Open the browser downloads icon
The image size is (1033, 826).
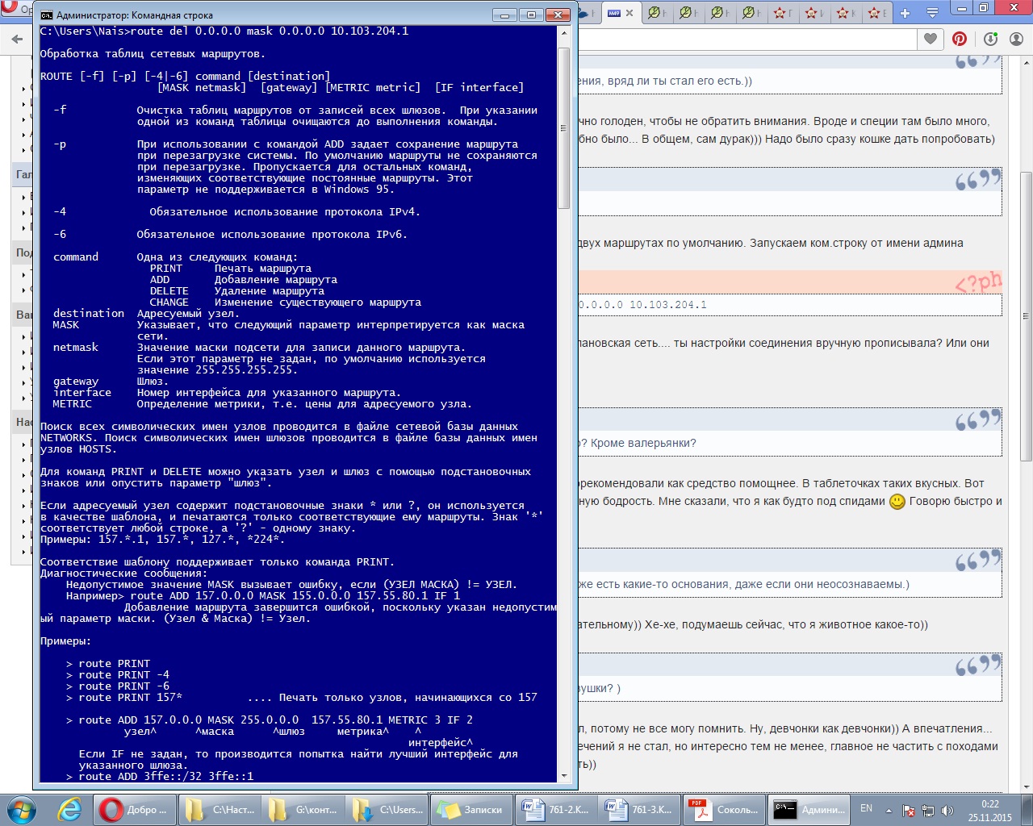990,39
